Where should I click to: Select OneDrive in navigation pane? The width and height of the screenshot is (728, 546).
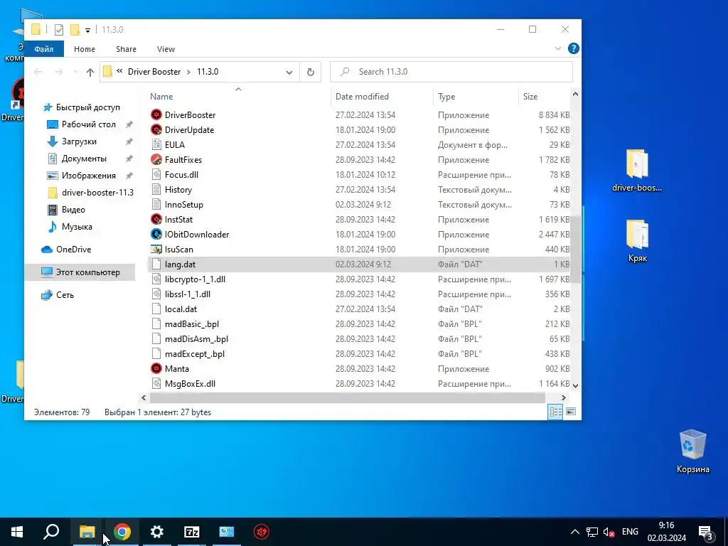coord(73,250)
